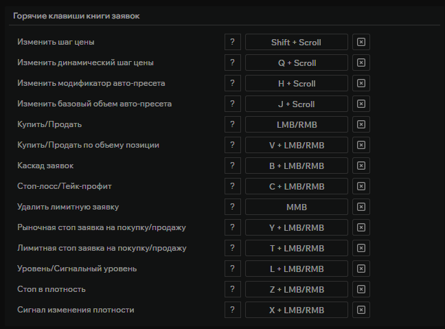Reset the Q + Scroll hotkey with X icon
The image size is (445, 329).
point(361,63)
